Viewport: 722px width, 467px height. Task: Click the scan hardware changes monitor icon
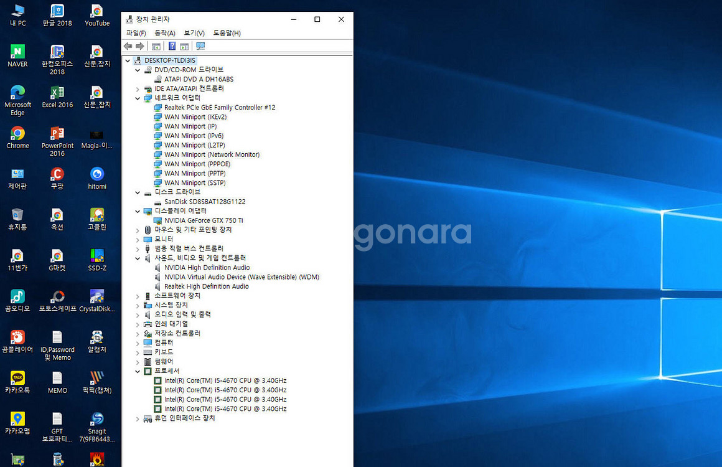tap(200, 46)
